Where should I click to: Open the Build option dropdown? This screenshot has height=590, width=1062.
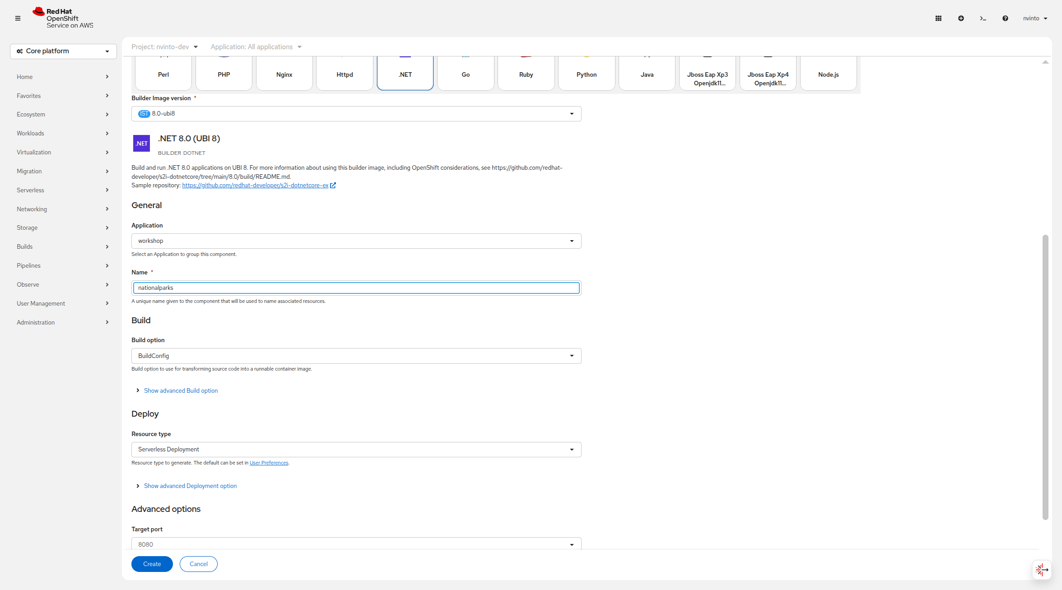[356, 356]
